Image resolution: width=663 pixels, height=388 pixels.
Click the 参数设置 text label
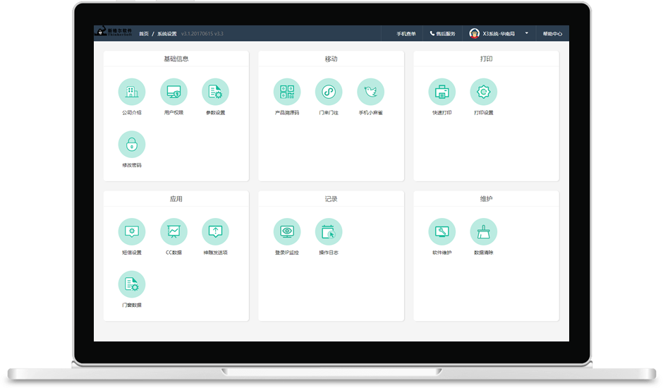(x=215, y=113)
